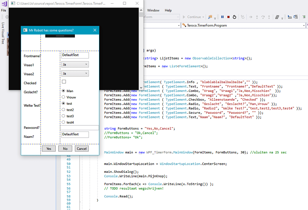The width and height of the screenshot is (308, 210).
Task: Step Into the next statement
Action: coord(257,17)
